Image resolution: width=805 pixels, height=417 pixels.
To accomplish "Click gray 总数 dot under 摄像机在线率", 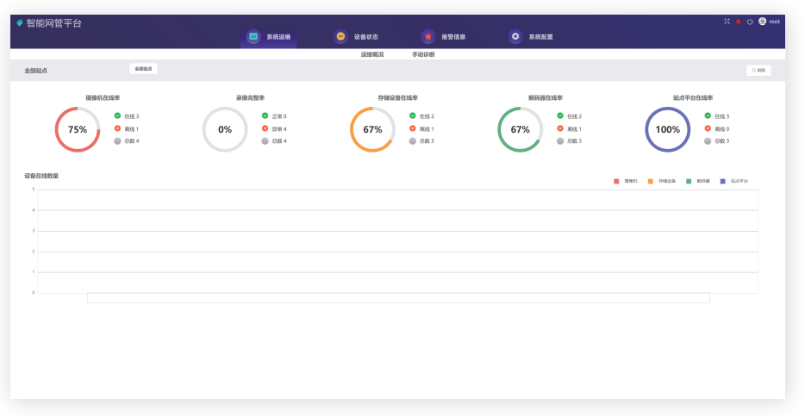I will pos(117,141).
